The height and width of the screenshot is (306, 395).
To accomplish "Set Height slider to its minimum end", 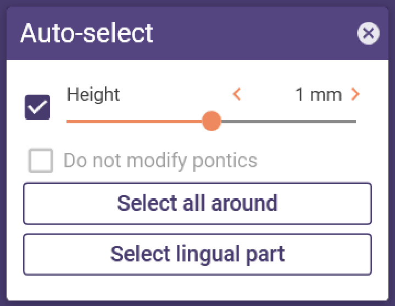I will click(x=68, y=122).
